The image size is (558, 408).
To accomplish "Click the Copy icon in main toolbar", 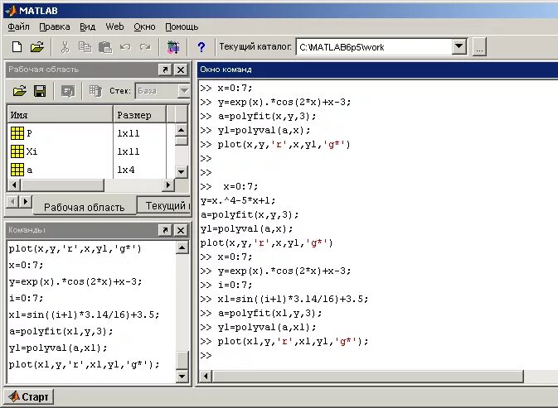I will 85,46.
